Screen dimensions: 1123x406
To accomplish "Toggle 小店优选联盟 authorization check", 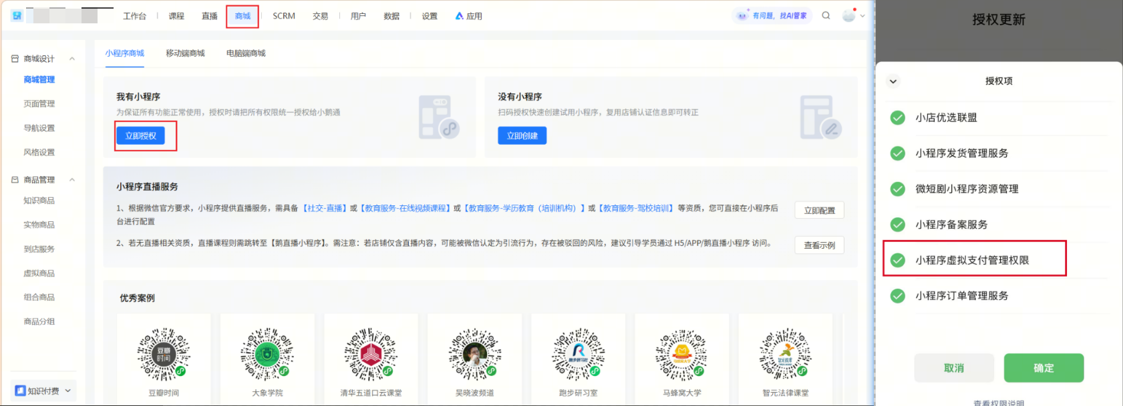I will pos(898,118).
